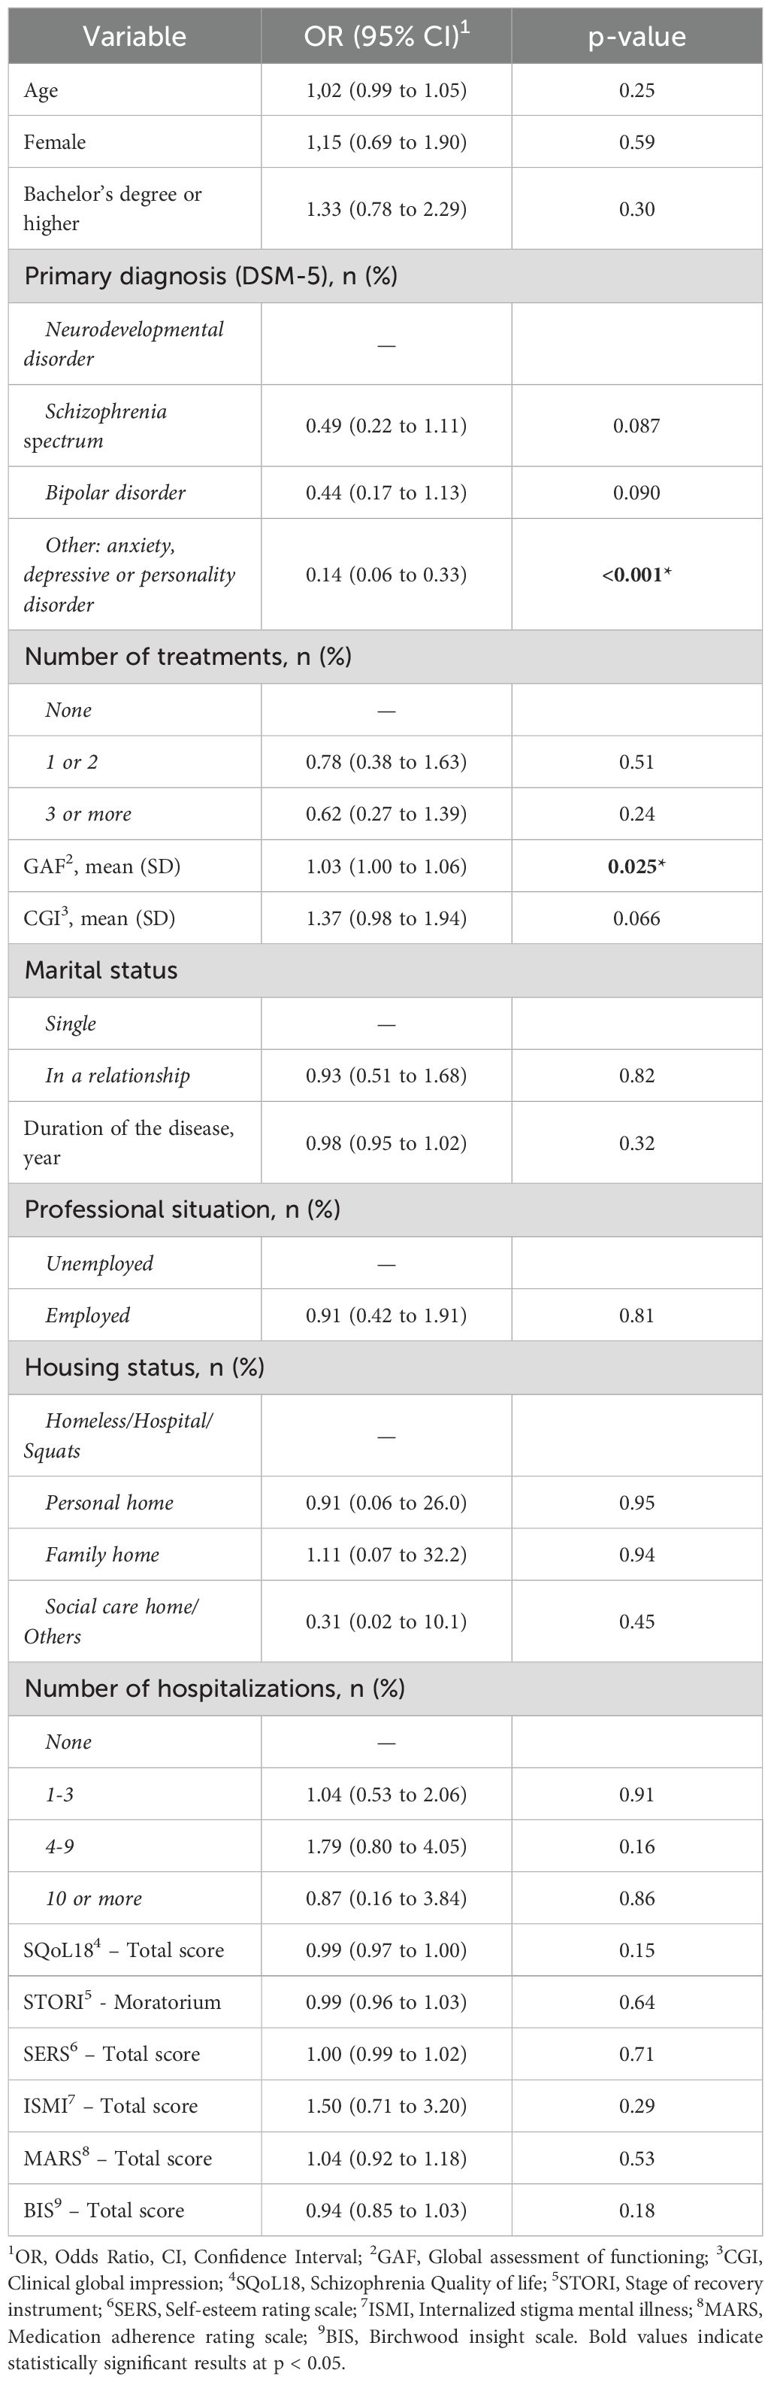Click the Marital status section header
This screenshot has height=2382, width=771.
[x=101, y=970]
